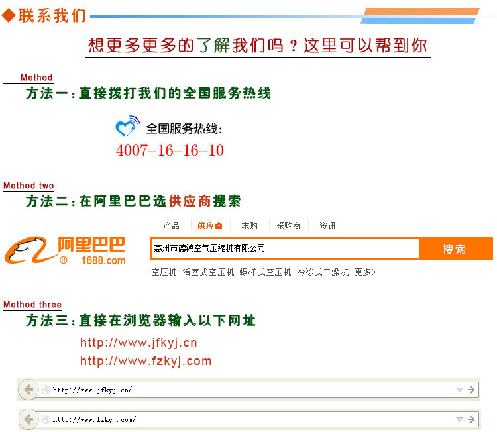Open the history dropdown in the jfkyj.cn address bar
497x432 pixels.
click(x=459, y=390)
